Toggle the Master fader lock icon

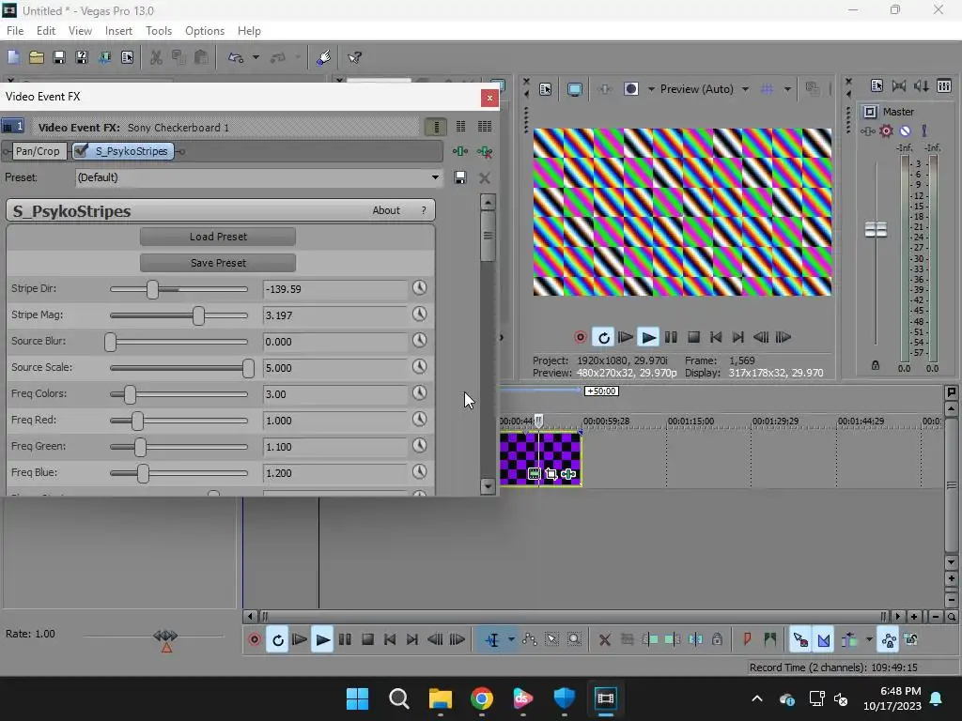click(x=876, y=365)
